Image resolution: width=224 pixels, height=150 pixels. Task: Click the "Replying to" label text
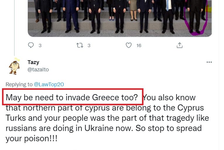[x=19, y=85]
